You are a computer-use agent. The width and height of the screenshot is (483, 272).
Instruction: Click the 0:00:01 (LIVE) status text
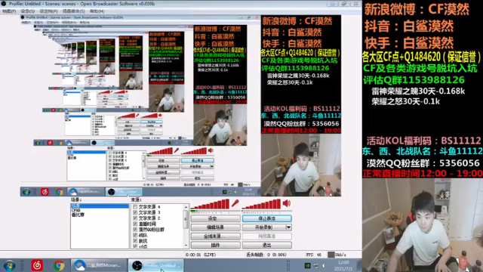[201, 255]
